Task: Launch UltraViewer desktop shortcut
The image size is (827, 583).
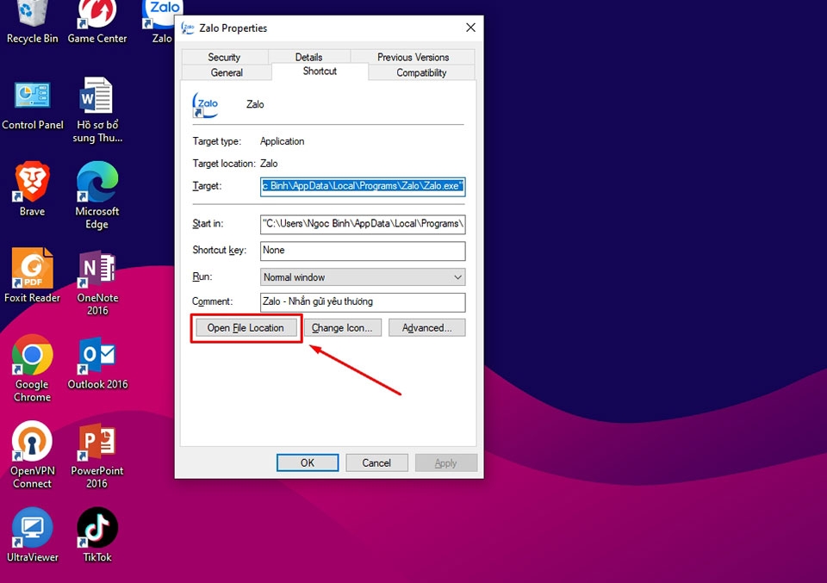Action: [x=32, y=535]
